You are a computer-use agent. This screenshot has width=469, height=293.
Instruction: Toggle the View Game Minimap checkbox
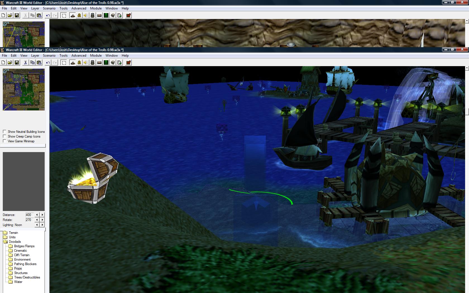click(4, 141)
